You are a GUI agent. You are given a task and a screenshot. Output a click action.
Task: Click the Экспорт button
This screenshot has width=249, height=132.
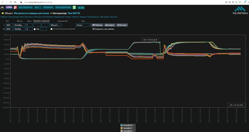[122, 25]
